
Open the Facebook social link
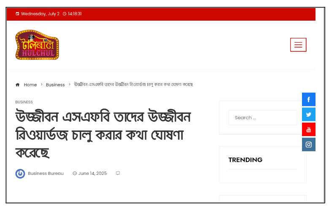coord(308,99)
